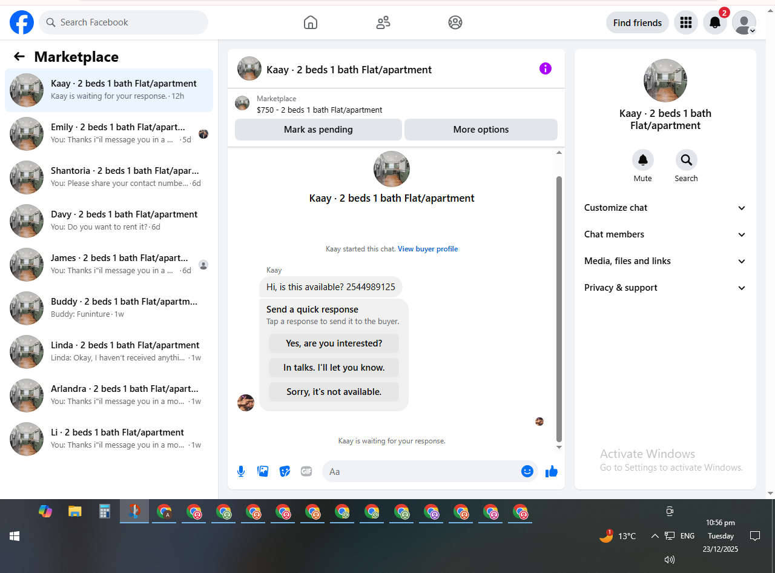
Task: Open the notifications bell with badge
Action: click(x=715, y=22)
